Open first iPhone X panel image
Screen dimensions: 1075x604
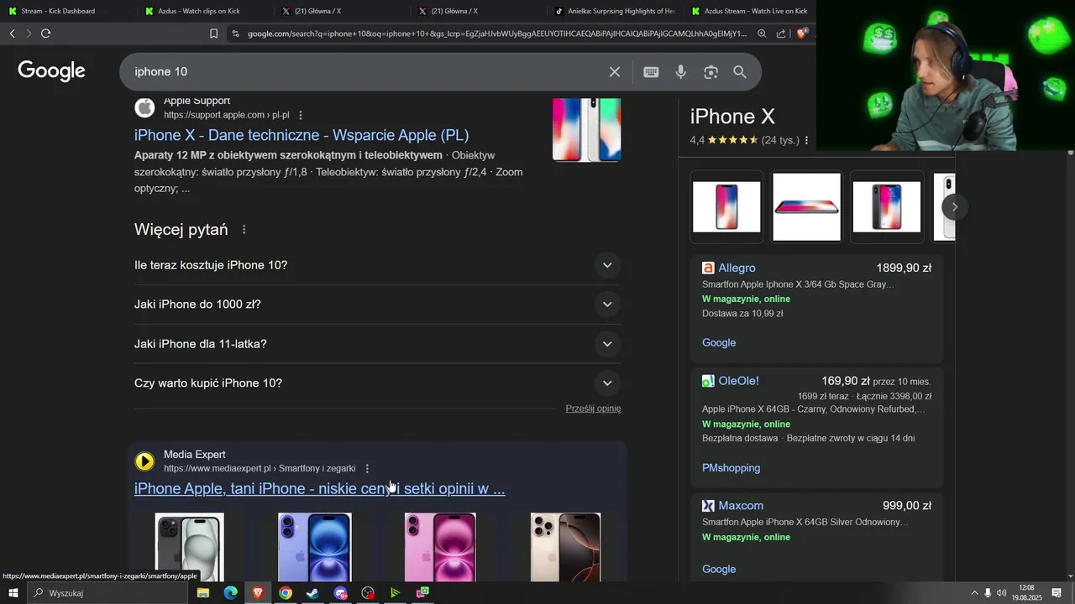pyautogui.click(x=726, y=207)
